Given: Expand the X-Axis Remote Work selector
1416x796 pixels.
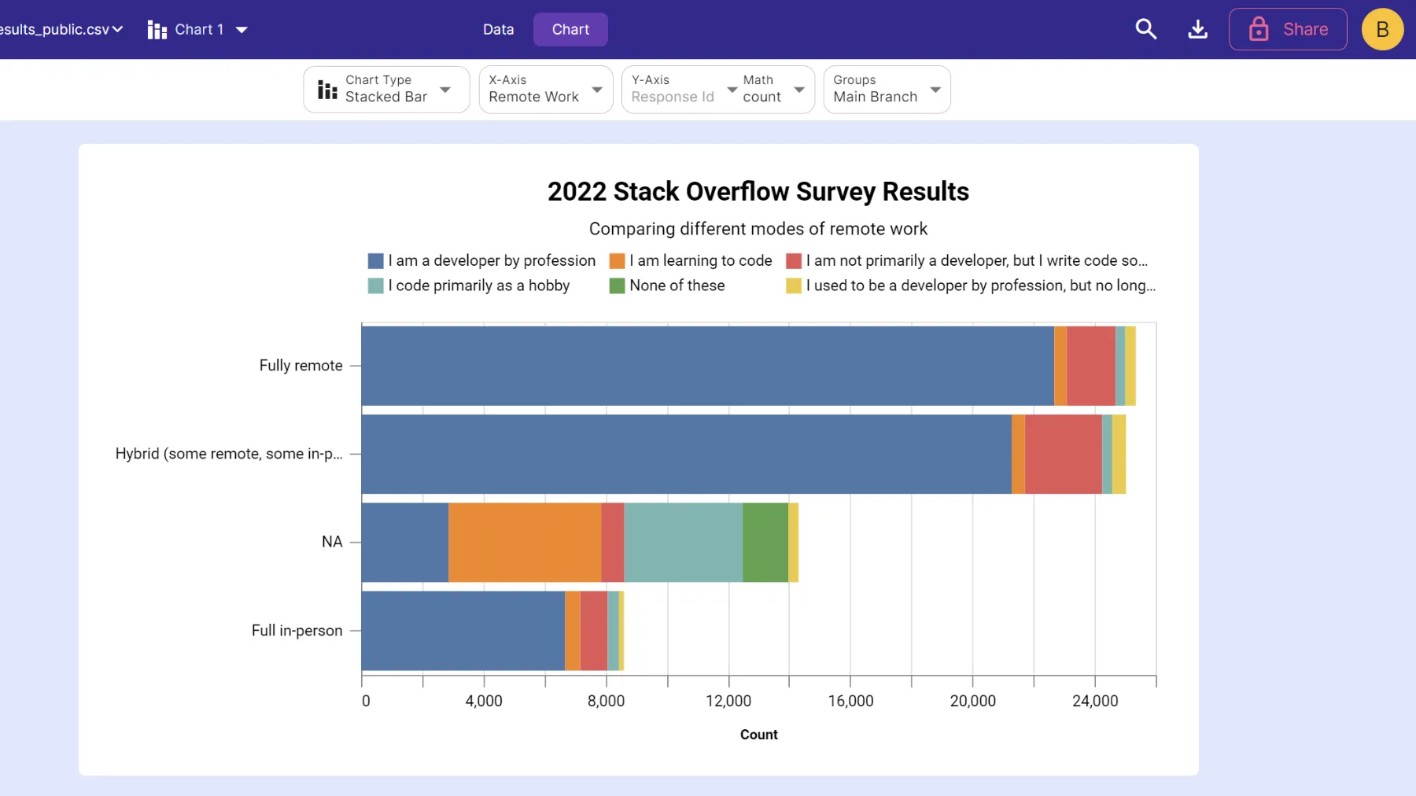Looking at the screenshot, I should tap(597, 89).
